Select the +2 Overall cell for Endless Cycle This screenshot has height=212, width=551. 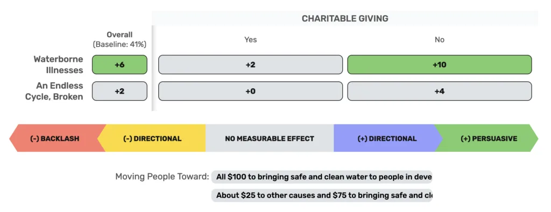[x=119, y=91]
